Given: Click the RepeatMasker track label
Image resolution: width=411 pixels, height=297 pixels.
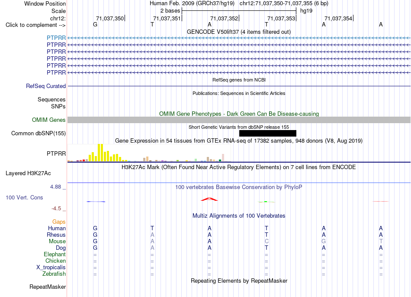Looking at the screenshot, I should tap(48, 287).
